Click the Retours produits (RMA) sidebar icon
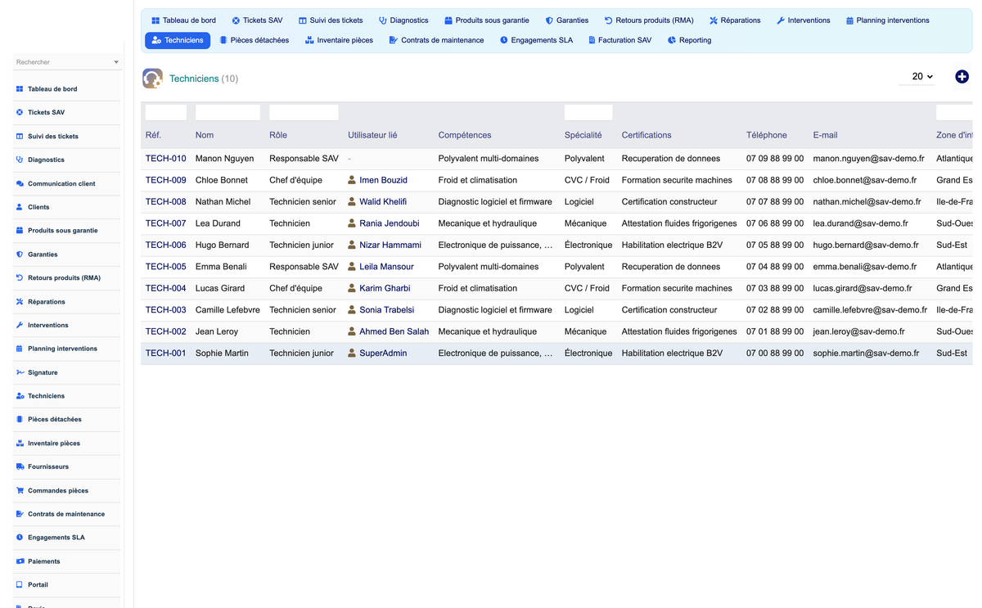This screenshot has height=608, width=982. pos(20,278)
